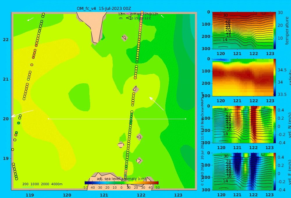Click the island marker near 19.5N 122E

coord(139,137)
